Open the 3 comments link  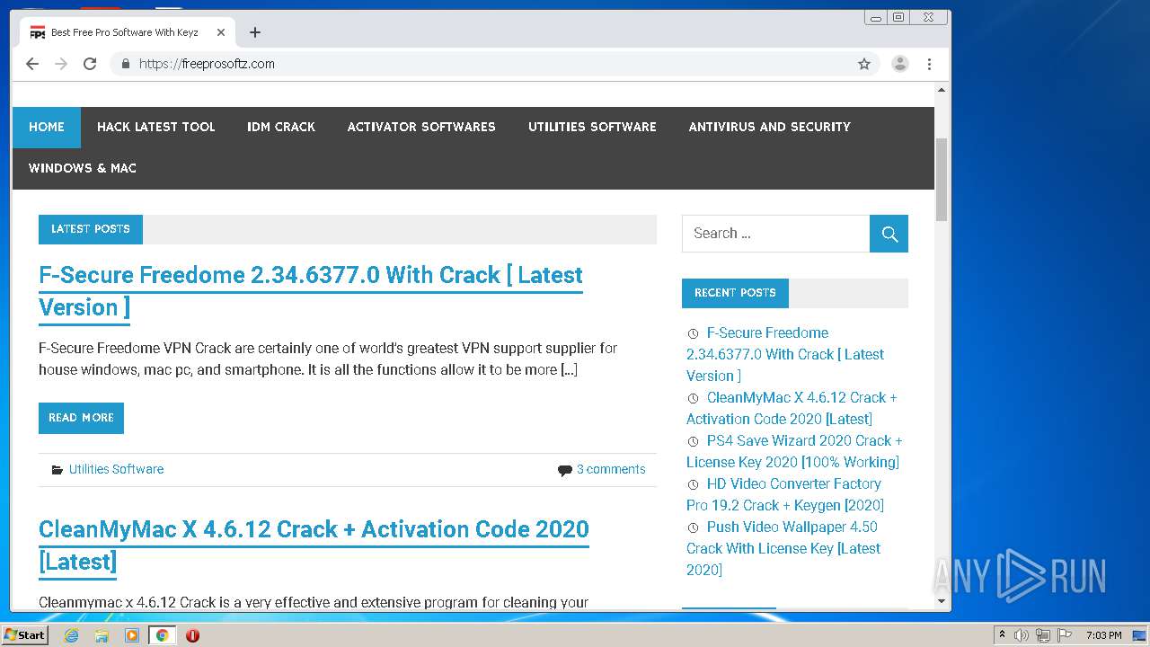point(611,469)
